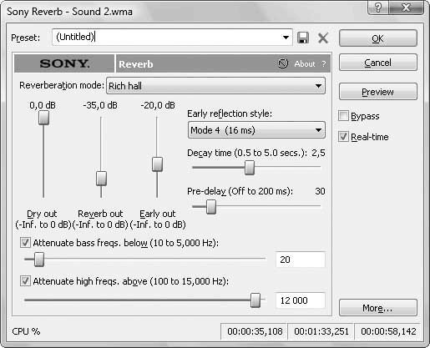Click the high freqs value field 12 000
Image resolution: width=430 pixels, height=348 pixels.
pyautogui.click(x=301, y=300)
